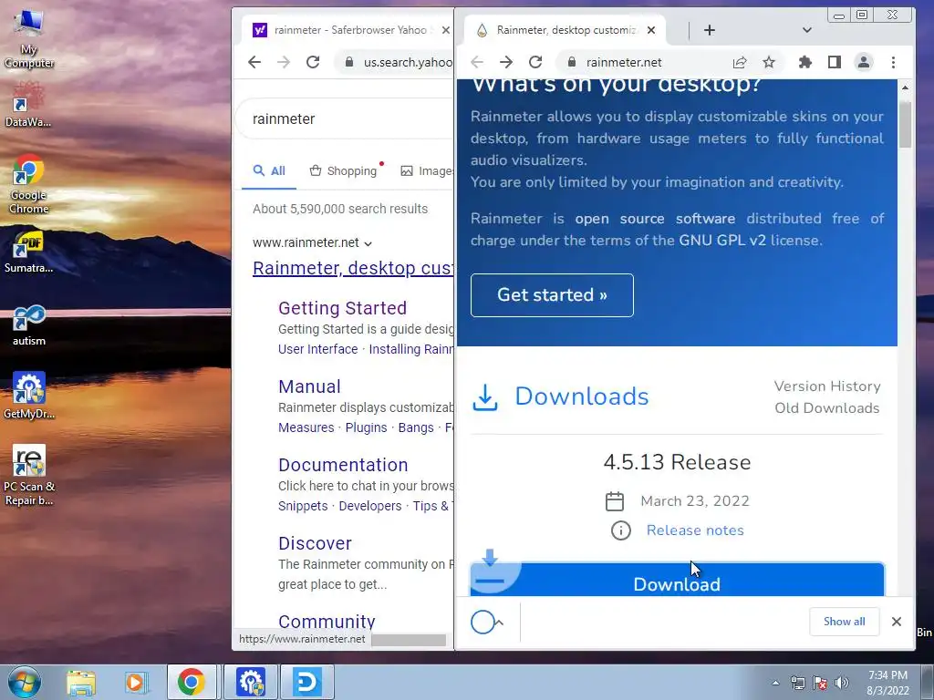The image size is (934, 700).
Task: Show hidden system tray icons
Action: click(775, 683)
